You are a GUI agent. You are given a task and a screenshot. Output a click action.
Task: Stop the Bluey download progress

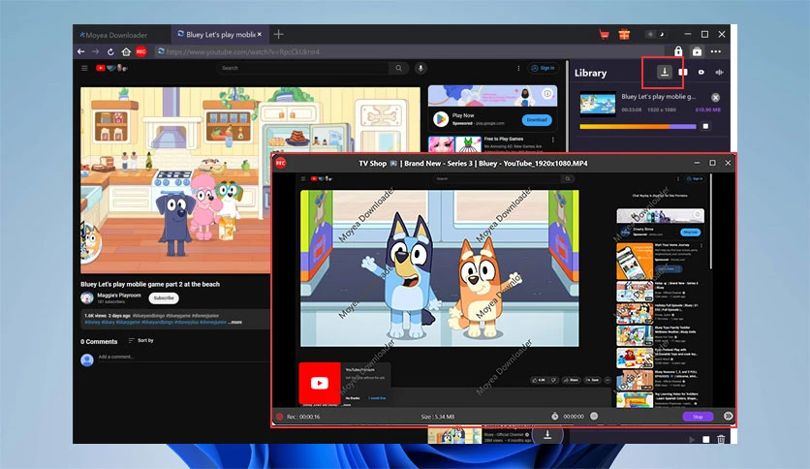(705, 126)
